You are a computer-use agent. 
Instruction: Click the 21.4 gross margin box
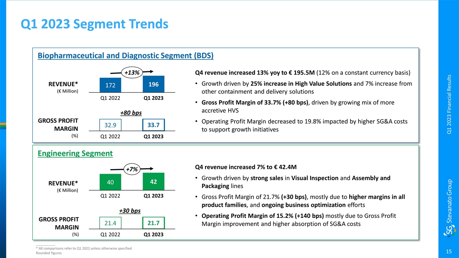tap(110, 223)
